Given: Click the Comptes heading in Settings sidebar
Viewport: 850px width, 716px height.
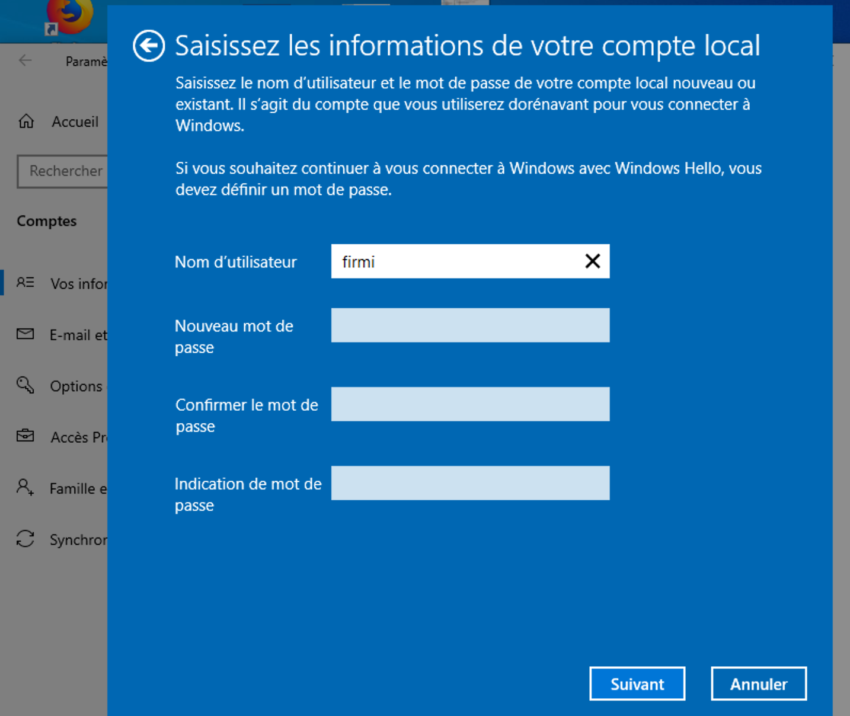Looking at the screenshot, I should (x=47, y=221).
